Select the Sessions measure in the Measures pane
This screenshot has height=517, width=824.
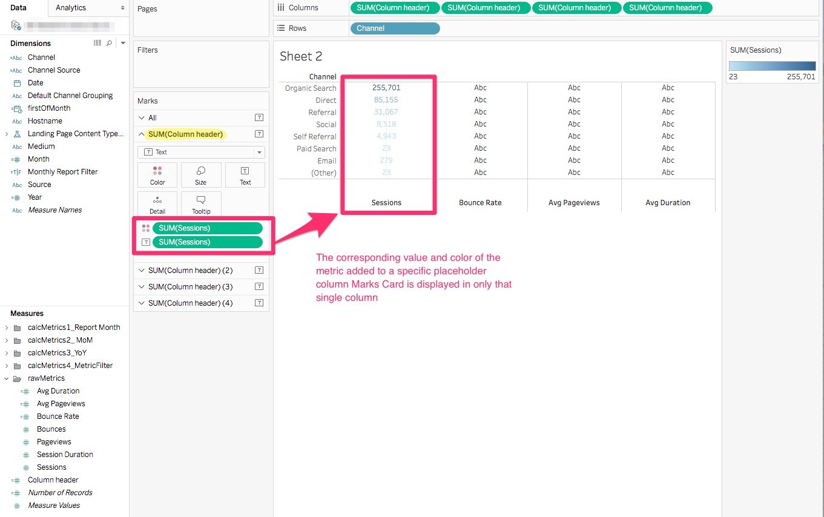(51, 467)
